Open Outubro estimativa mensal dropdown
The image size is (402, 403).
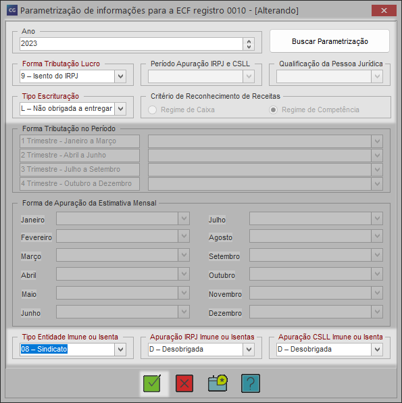377,274
